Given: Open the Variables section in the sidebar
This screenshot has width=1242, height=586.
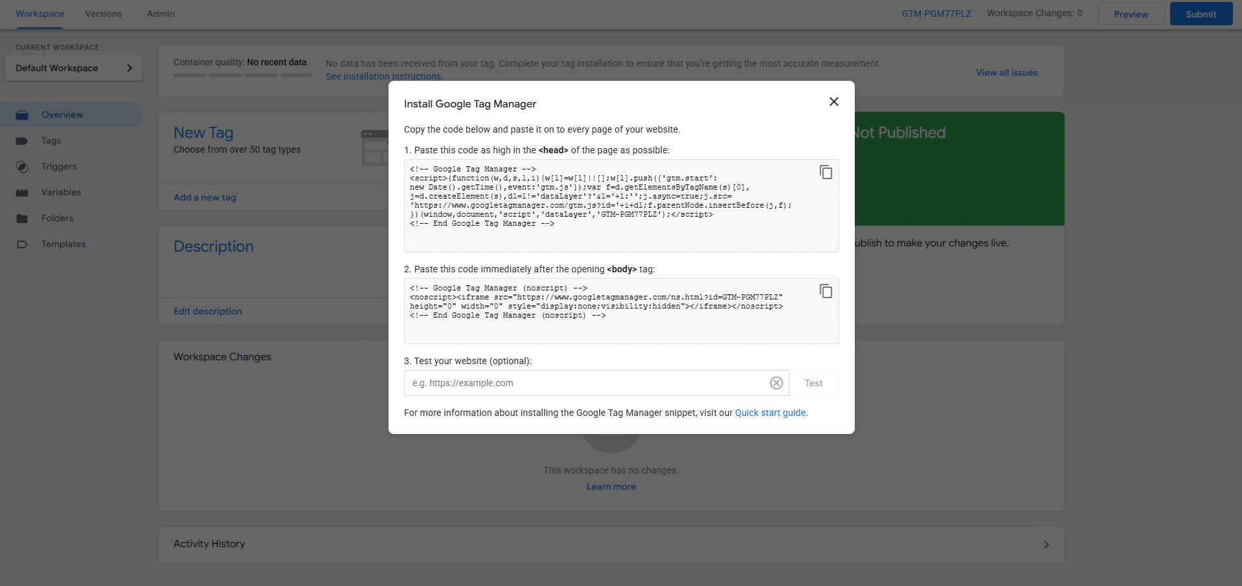Looking at the screenshot, I should click(x=61, y=192).
